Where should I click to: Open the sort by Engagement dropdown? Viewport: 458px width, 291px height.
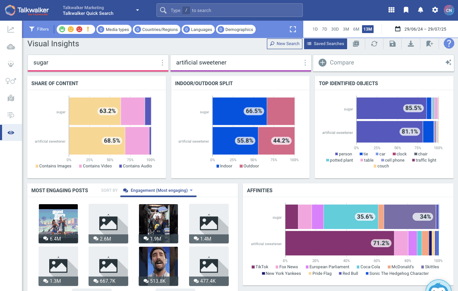[158, 191]
